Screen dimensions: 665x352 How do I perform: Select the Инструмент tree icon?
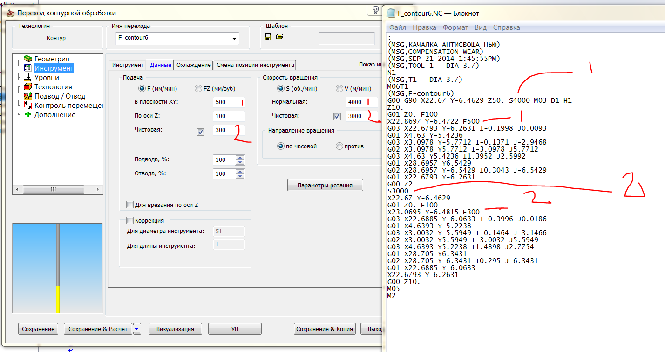pyautogui.click(x=28, y=68)
